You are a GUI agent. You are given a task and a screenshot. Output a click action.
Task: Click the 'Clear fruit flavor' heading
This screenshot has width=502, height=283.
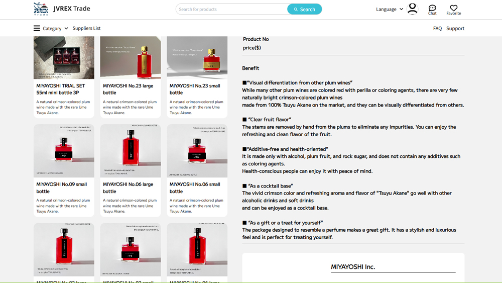click(x=267, y=120)
